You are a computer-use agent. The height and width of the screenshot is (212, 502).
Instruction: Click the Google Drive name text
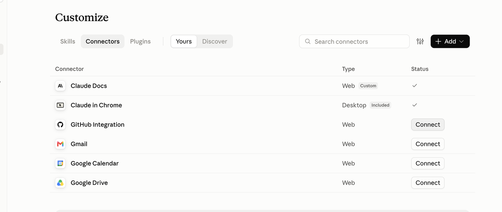tap(89, 183)
